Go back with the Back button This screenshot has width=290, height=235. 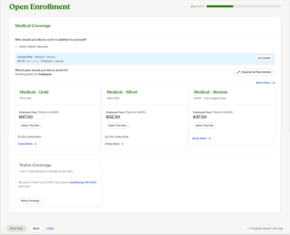[x=36, y=229]
